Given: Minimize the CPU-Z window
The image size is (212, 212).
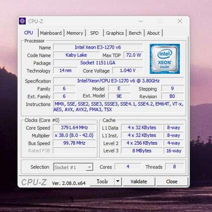Looking at the screenshot, I should click(x=141, y=21).
